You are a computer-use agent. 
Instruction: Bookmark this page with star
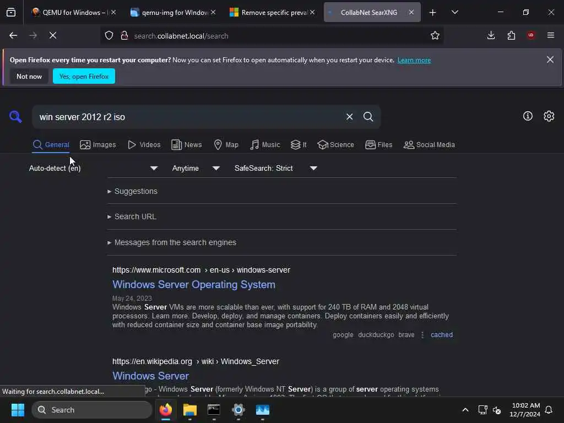pyautogui.click(x=435, y=35)
